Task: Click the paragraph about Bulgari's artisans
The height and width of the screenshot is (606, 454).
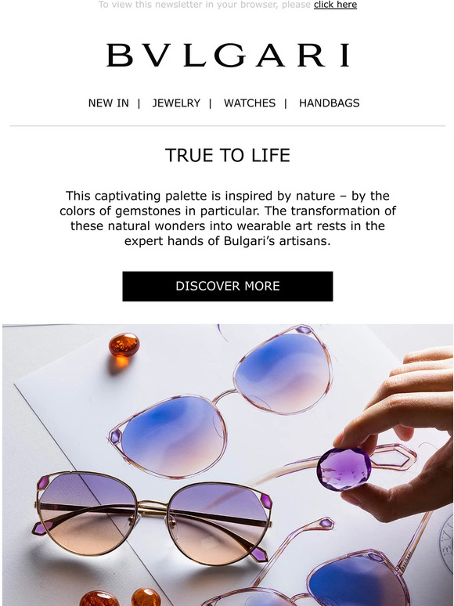Action: [x=228, y=218]
